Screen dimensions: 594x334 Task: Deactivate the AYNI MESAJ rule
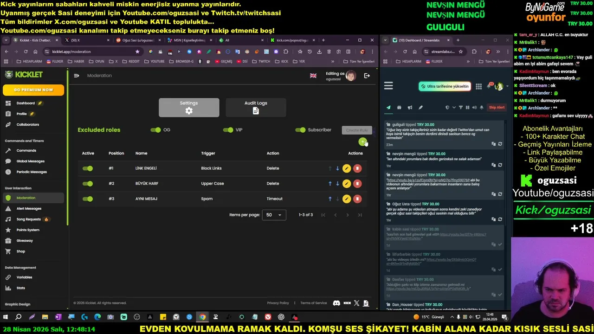(88, 199)
